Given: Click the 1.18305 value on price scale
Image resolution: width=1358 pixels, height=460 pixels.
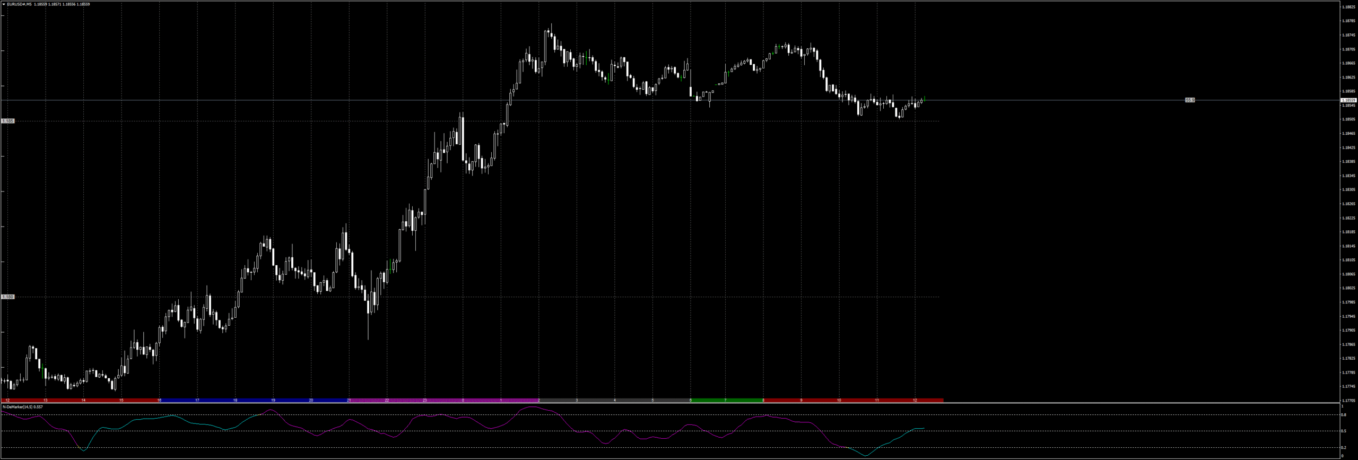Looking at the screenshot, I should click(x=1348, y=190).
